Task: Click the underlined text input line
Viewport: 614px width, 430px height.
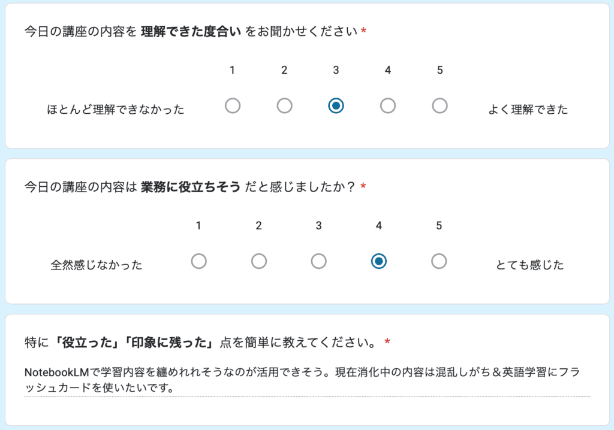Action: click(x=300, y=392)
